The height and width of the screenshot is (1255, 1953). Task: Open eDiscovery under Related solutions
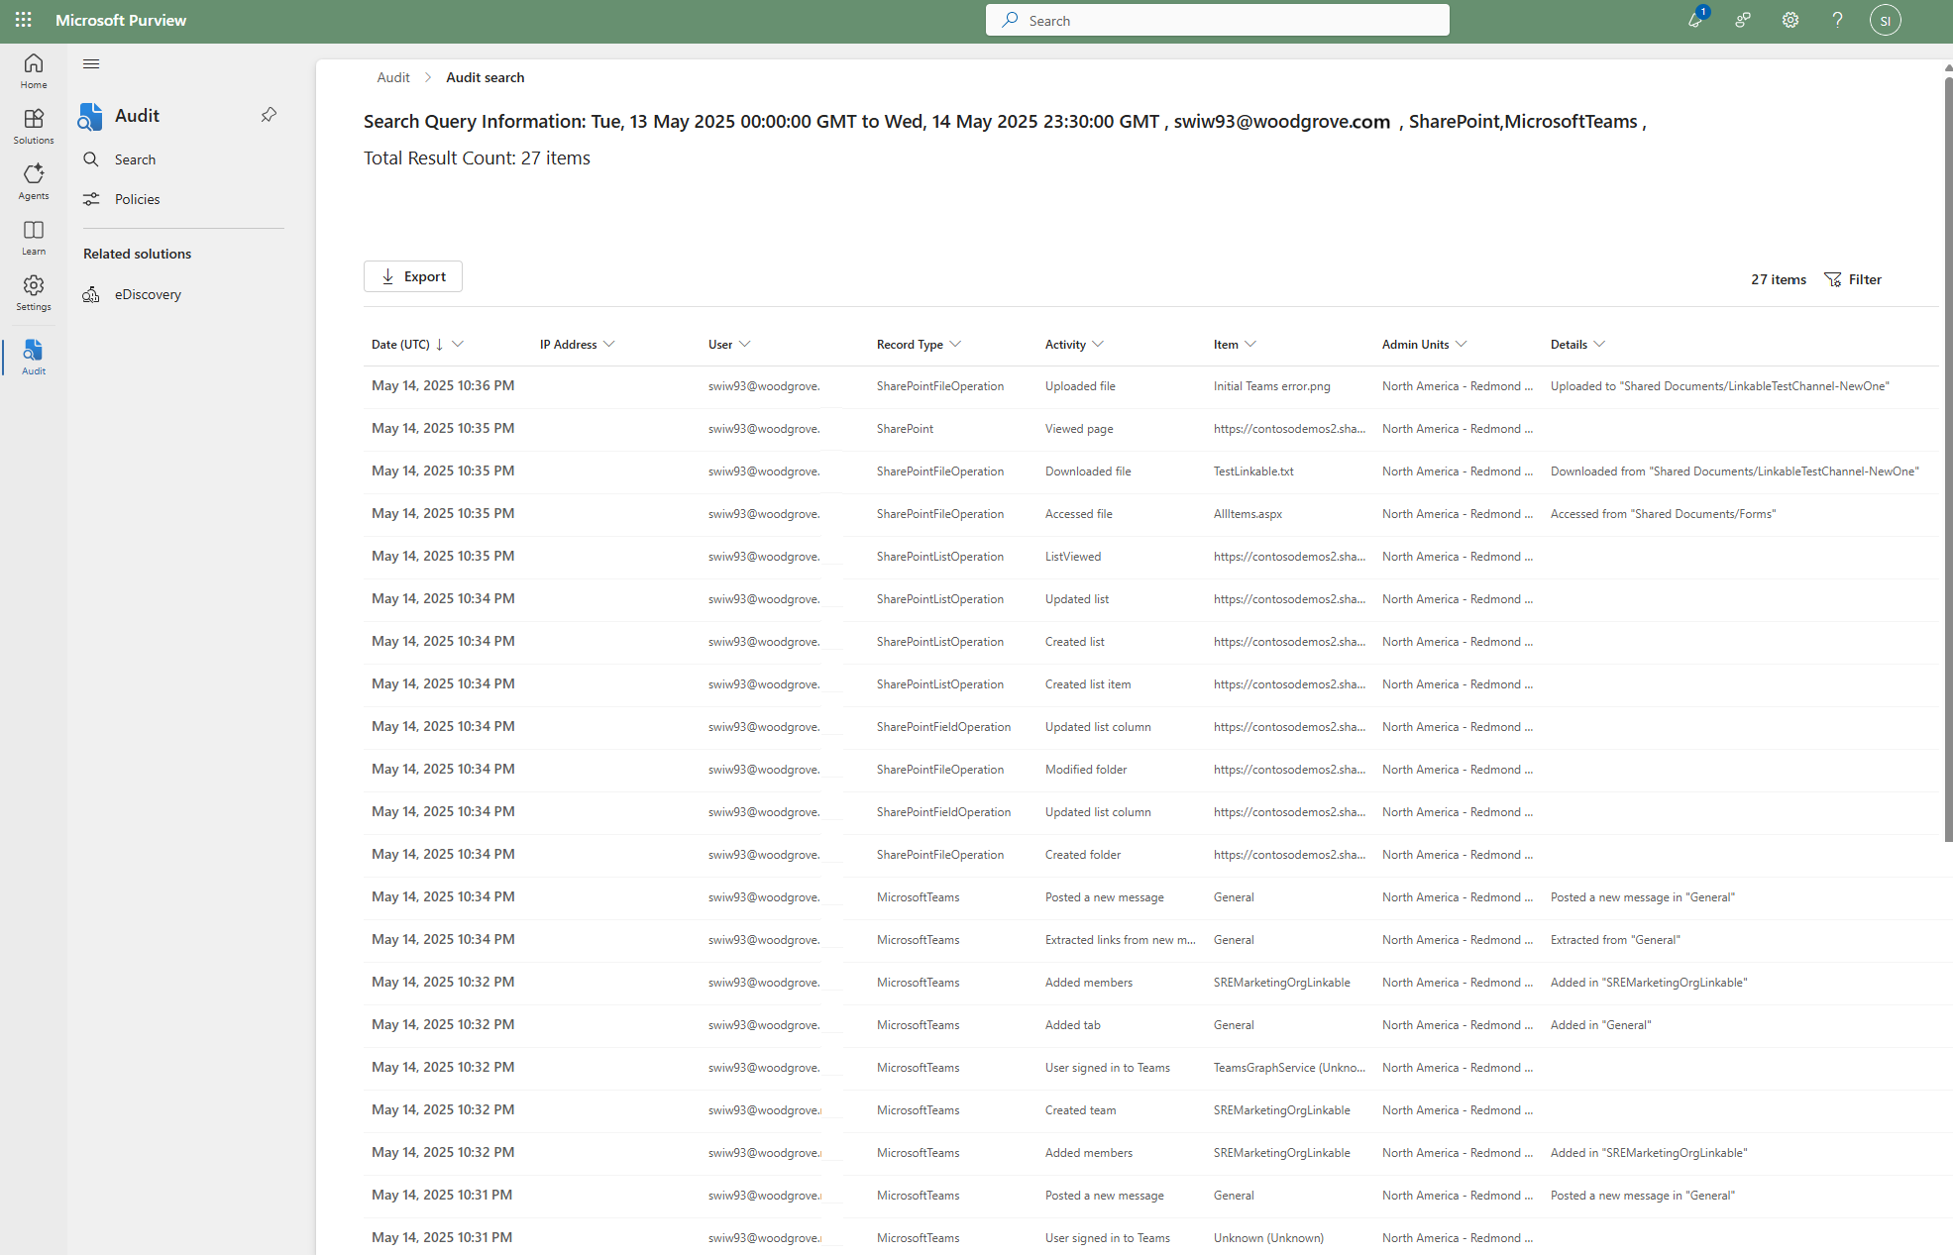click(x=149, y=294)
